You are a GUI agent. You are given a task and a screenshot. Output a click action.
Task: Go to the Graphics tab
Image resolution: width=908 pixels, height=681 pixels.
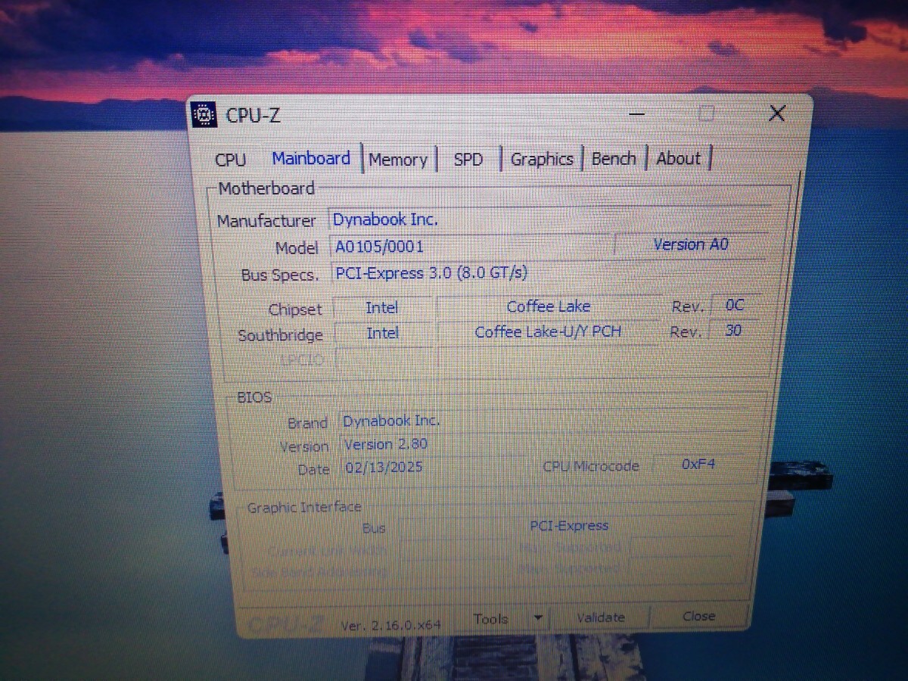542,159
